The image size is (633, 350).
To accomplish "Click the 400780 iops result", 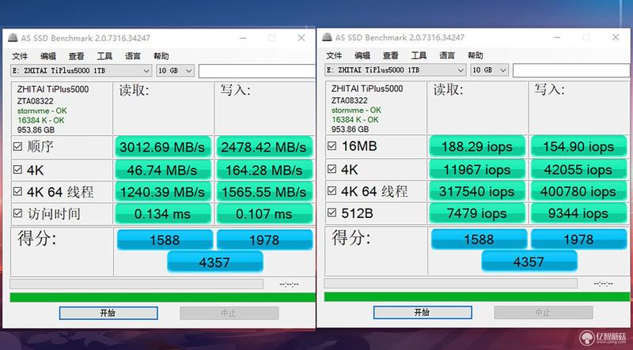I will pyautogui.click(x=578, y=191).
